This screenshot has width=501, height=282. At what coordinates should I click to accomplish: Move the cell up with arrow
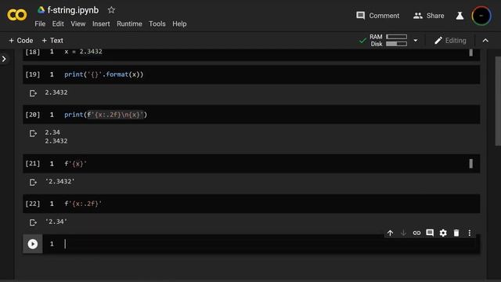tap(390, 233)
